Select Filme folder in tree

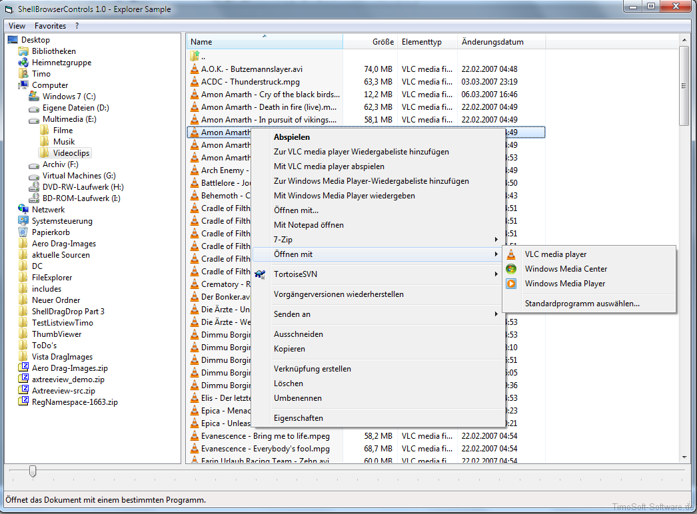tap(63, 130)
